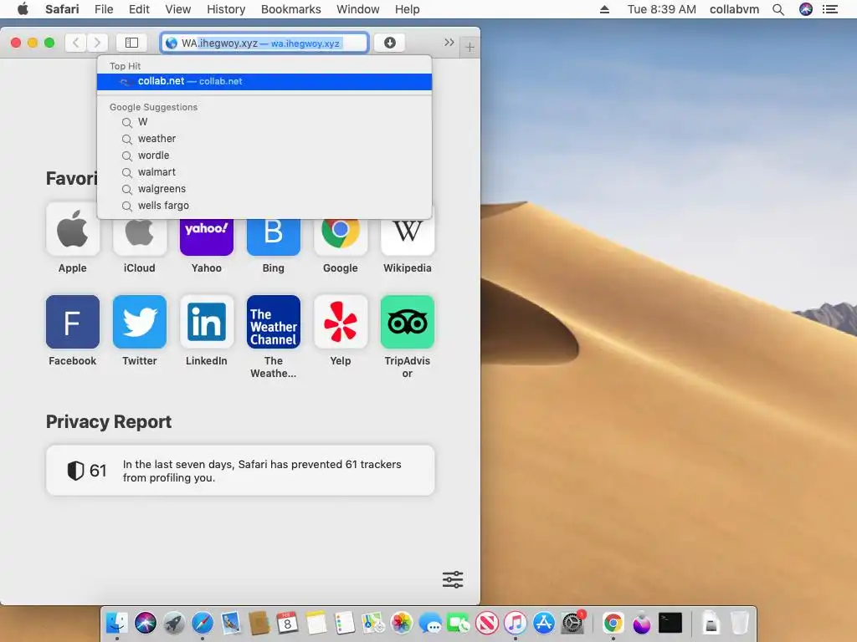Select the collab.net Top Hit suggestion
The image size is (857, 642).
coord(264,81)
